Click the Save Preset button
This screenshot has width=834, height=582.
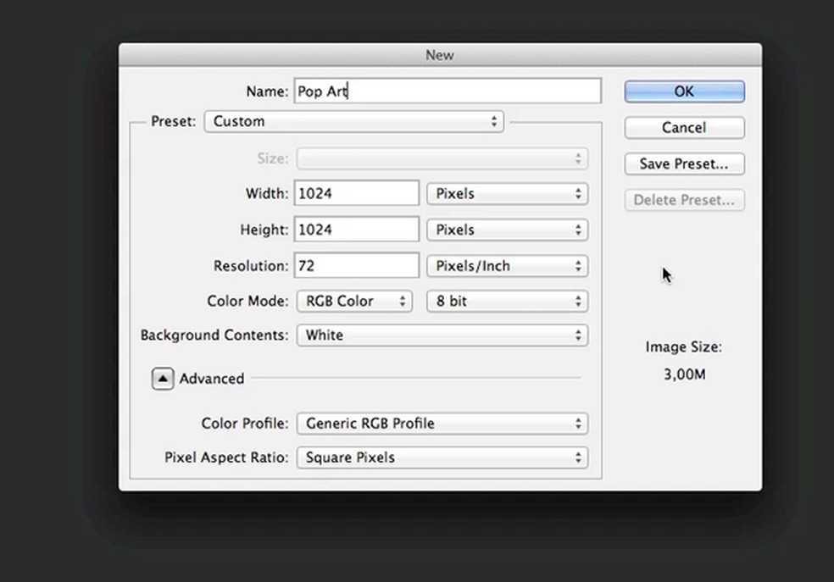coord(684,164)
